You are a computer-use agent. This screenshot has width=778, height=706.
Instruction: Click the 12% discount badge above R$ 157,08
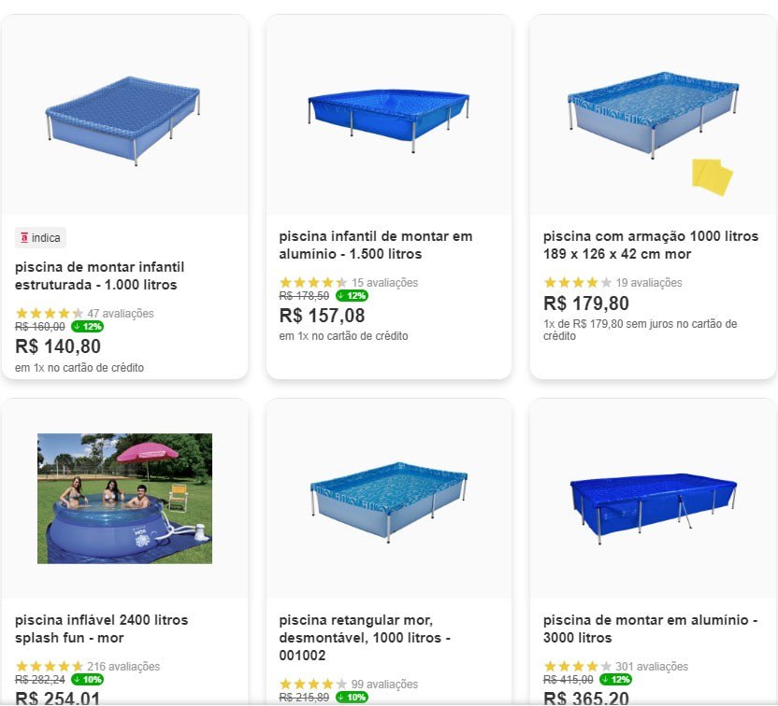(x=352, y=296)
